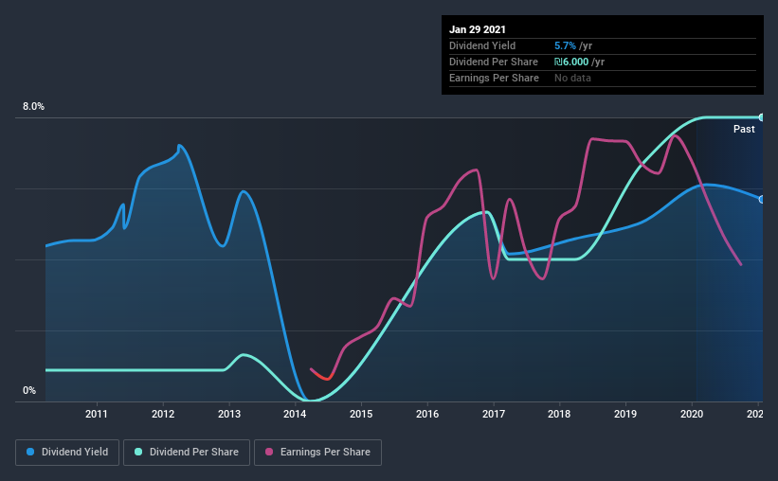Screen dimensions: 778x481
Task: Click the tooltip Dividend Yield row label
Action: [482, 45]
